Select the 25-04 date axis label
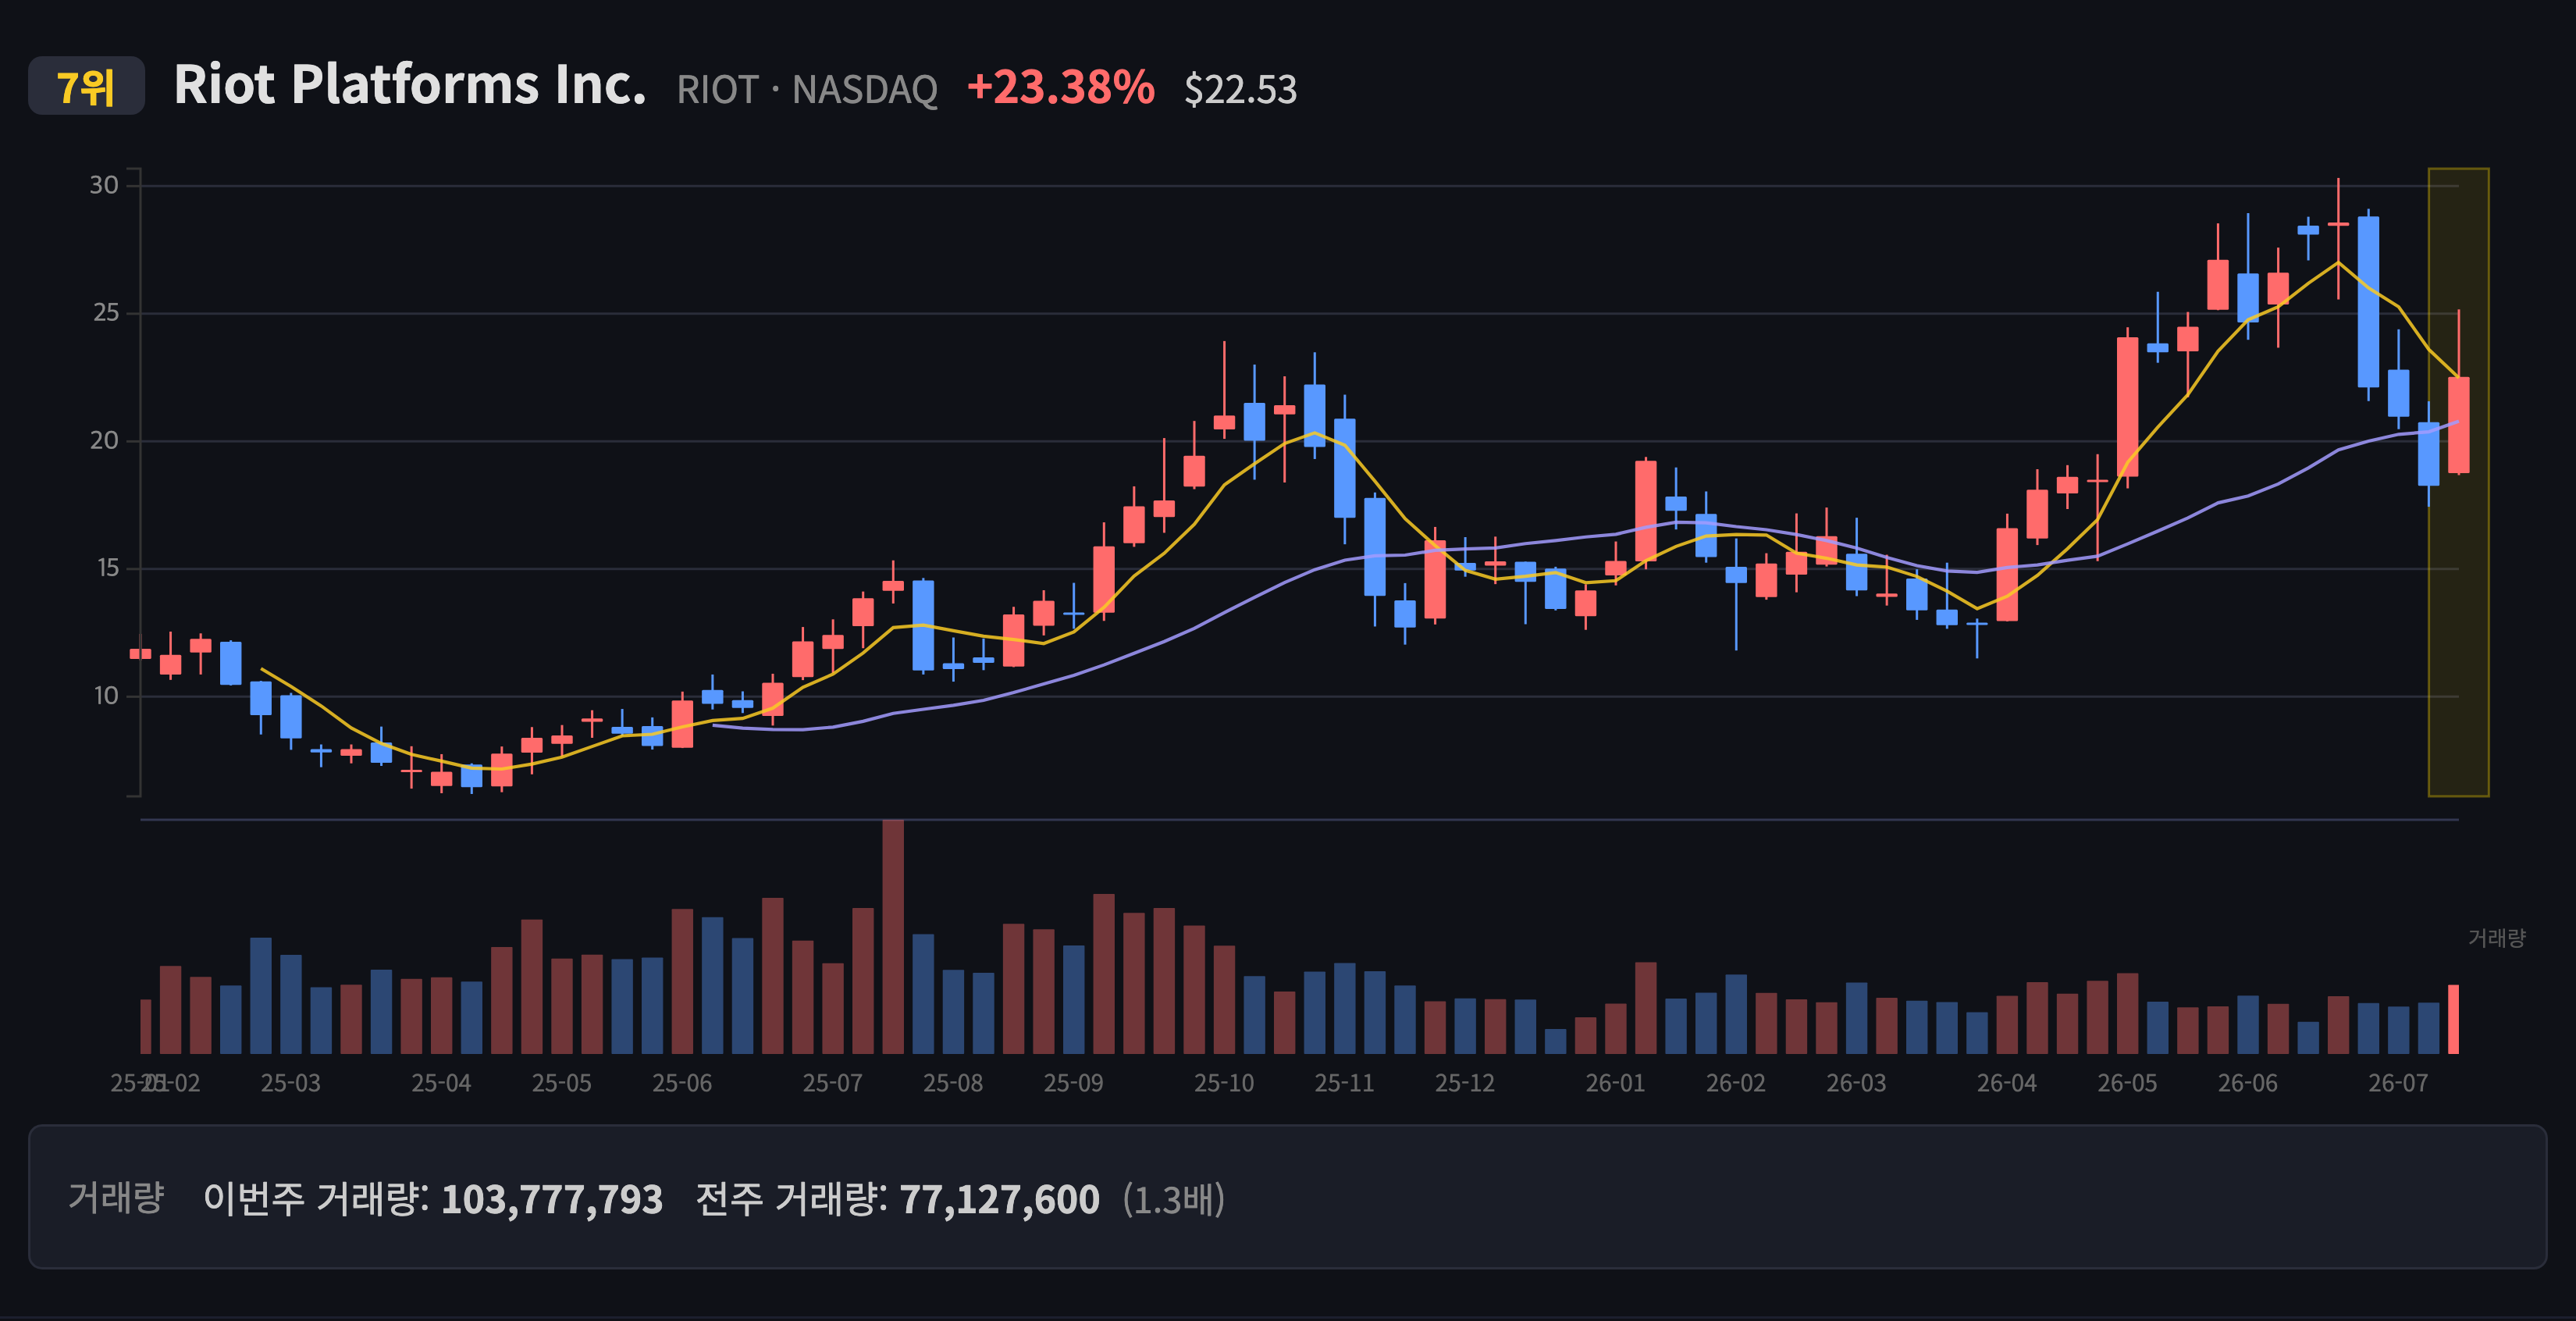 [x=441, y=1083]
